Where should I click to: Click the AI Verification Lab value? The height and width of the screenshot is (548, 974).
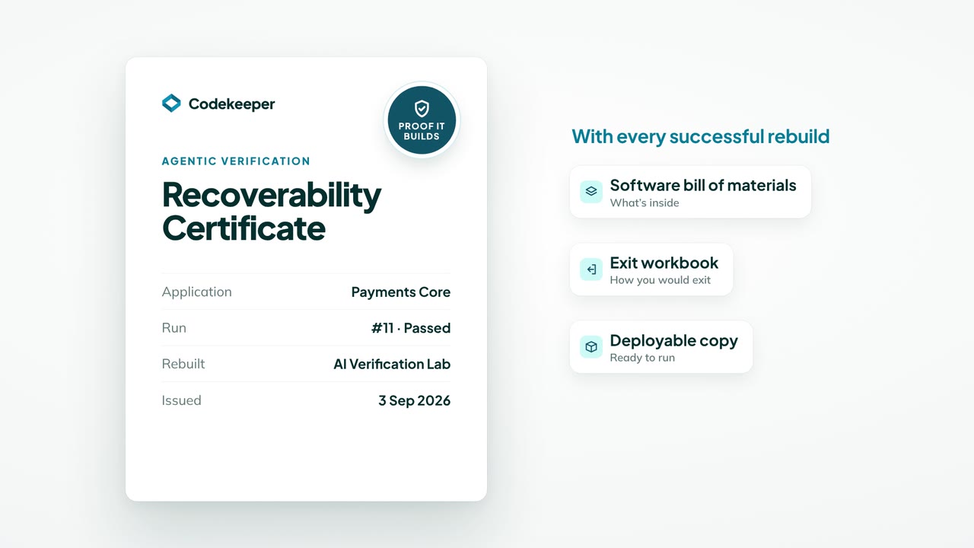pyautogui.click(x=392, y=364)
